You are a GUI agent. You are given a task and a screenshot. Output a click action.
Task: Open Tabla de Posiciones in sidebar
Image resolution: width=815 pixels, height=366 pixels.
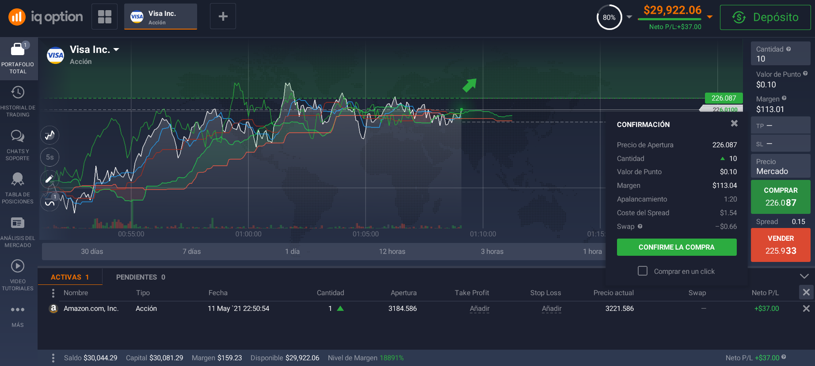tap(18, 188)
